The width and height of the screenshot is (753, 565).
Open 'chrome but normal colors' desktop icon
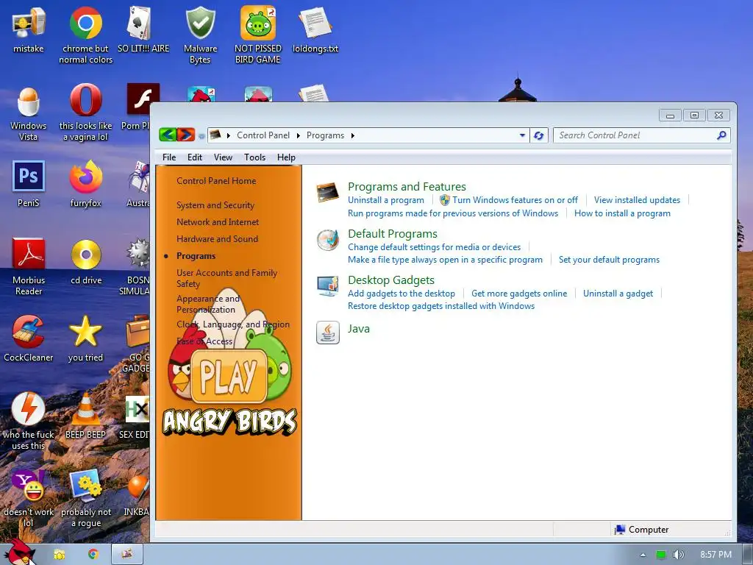pyautogui.click(x=85, y=35)
